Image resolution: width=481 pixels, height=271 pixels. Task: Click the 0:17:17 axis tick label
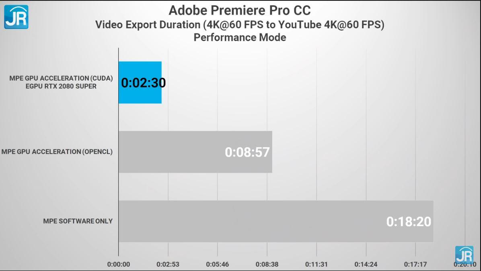click(x=415, y=264)
